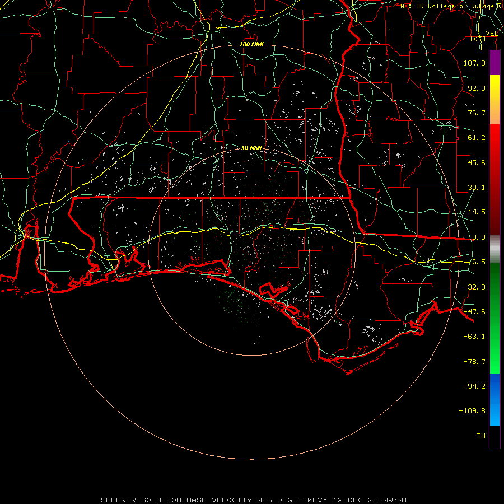Click the purple segment of the color bar
Image resolution: width=504 pixels, height=504 pixels.
tap(494, 63)
